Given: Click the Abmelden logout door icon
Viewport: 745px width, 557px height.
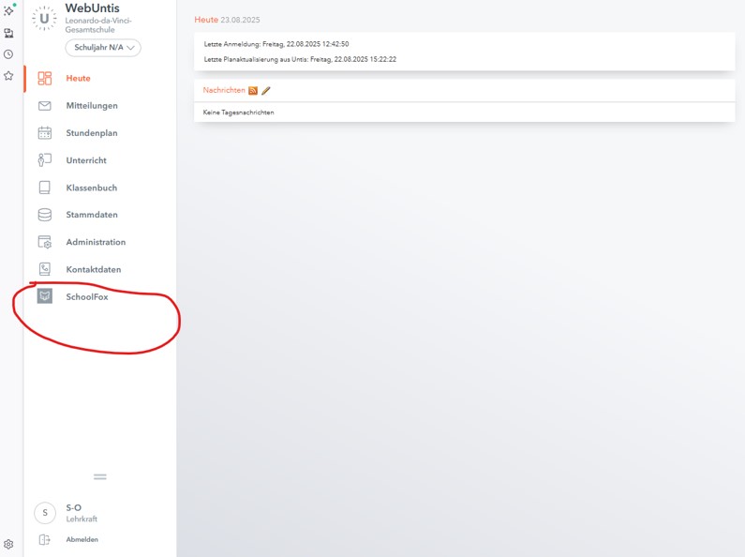Looking at the screenshot, I should [x=44, y=539].
